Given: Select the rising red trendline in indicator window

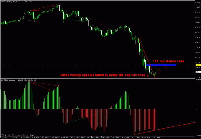Looking at the screenshot, I should [165, 128].
